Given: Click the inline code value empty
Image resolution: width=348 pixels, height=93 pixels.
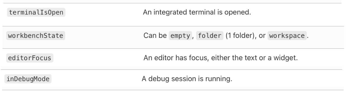Looking at the screenshot, I should (x=180, y=36).
